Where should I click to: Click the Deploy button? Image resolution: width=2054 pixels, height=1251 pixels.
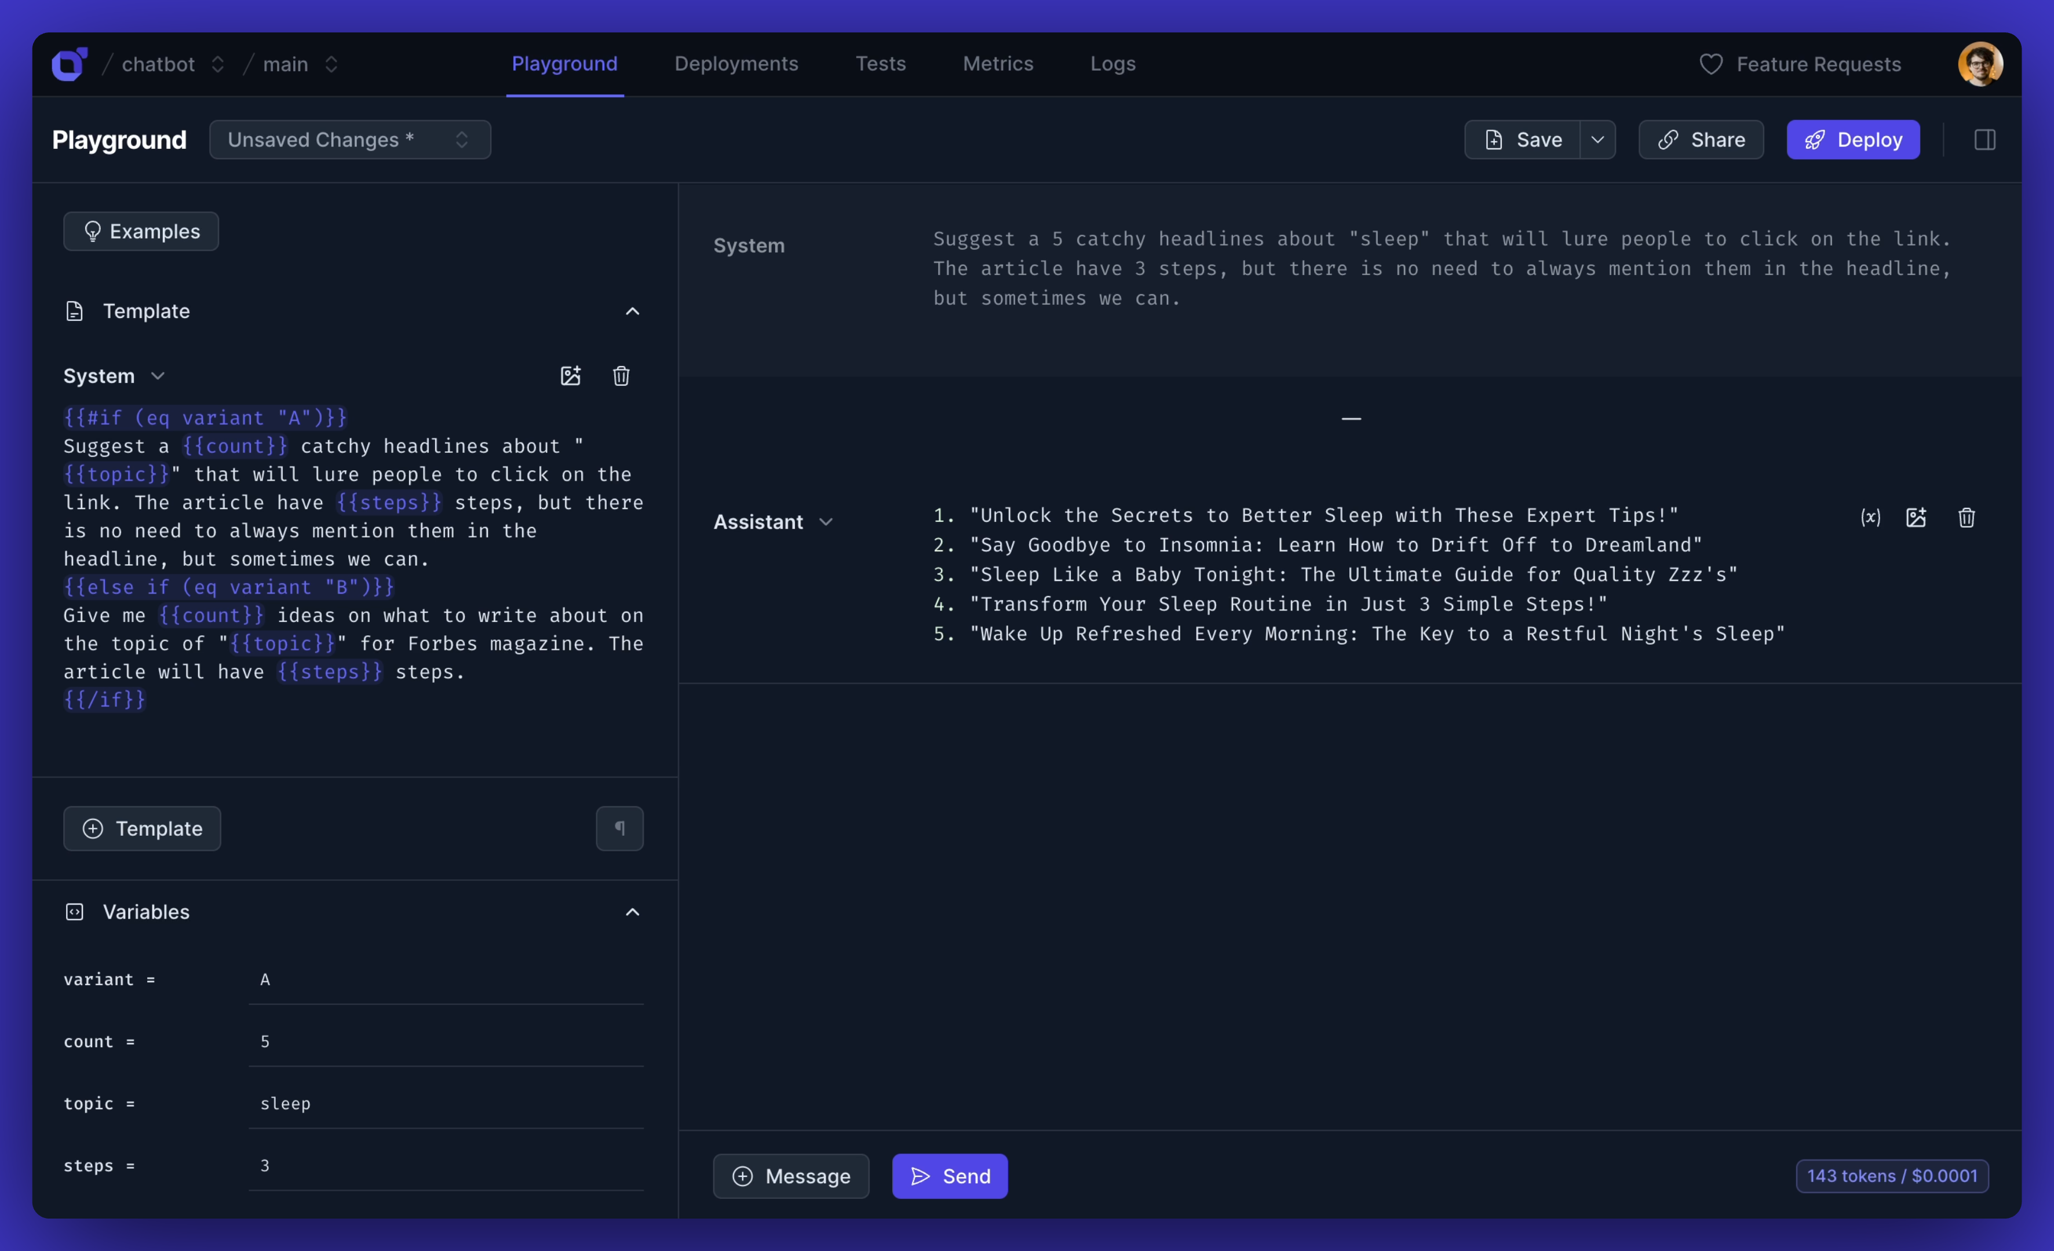tap(1851, 139)
